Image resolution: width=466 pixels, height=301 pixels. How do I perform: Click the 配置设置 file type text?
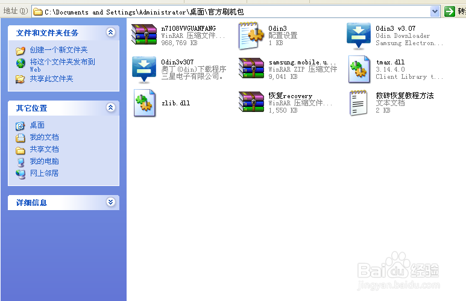283,36
